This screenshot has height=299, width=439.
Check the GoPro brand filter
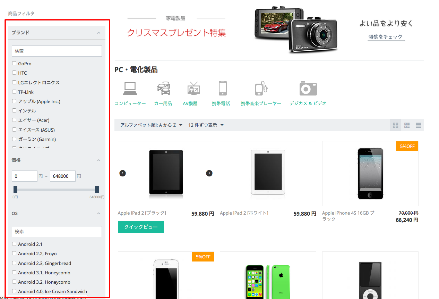point(14,63)
